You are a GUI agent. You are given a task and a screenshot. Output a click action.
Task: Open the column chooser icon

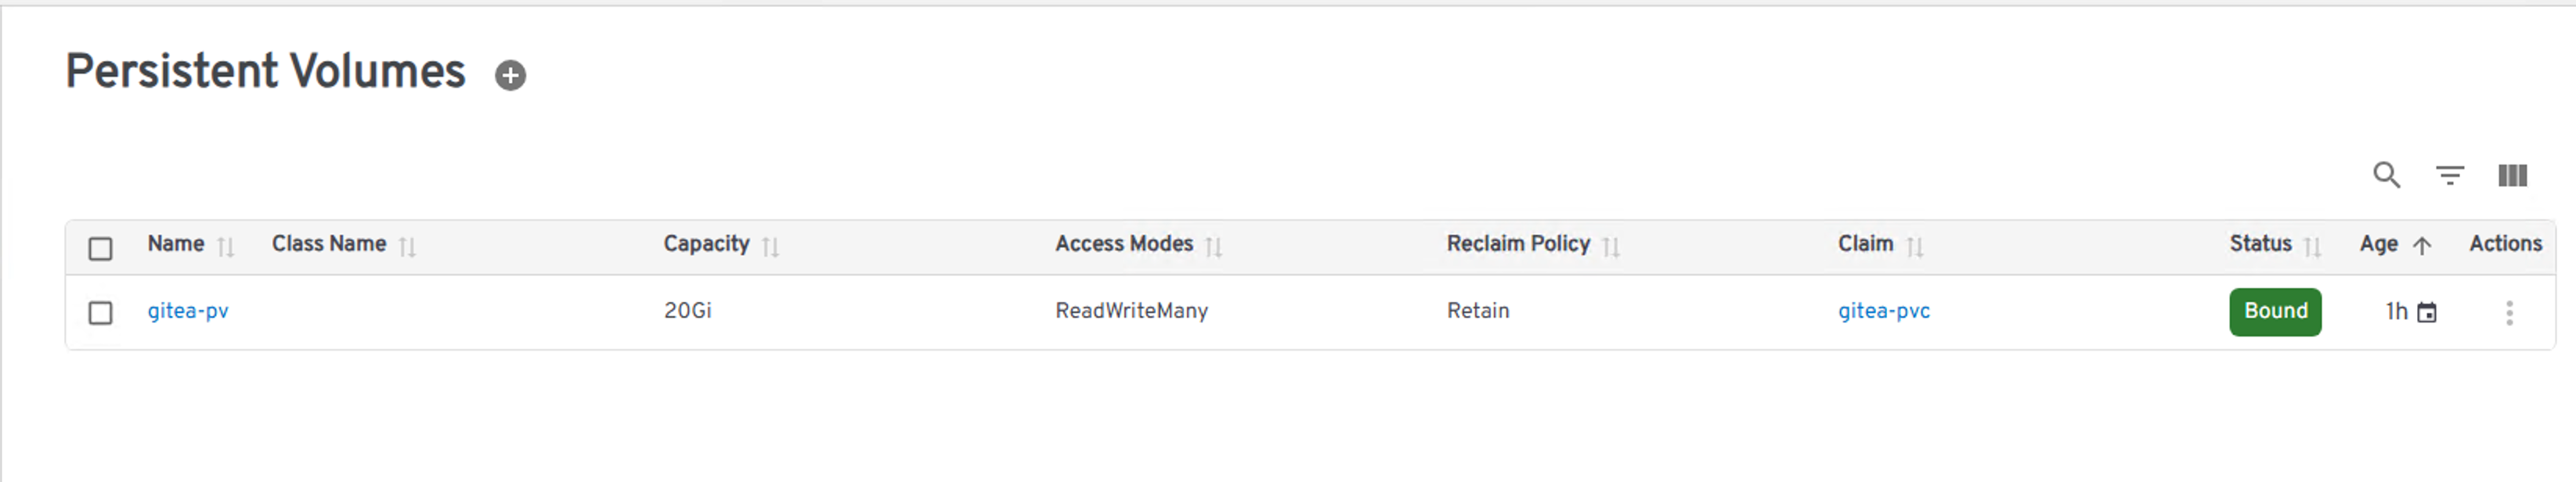tap(2512, 176)
